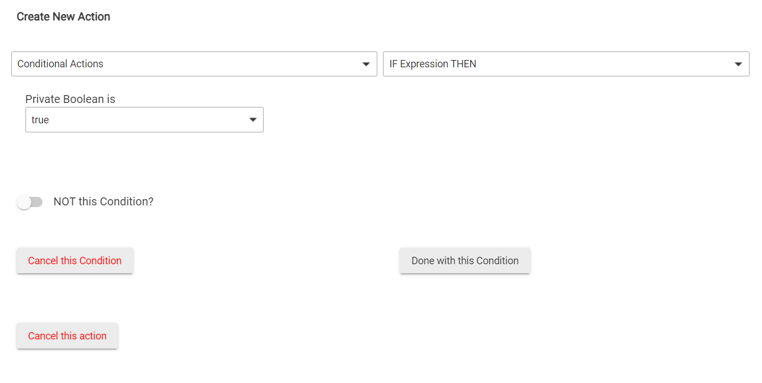Click the Private Boolean is label
Screen dimensions: 762x383
(x=70, y=99)
